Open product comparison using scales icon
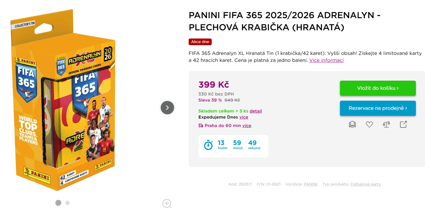 tap(386, 124)
